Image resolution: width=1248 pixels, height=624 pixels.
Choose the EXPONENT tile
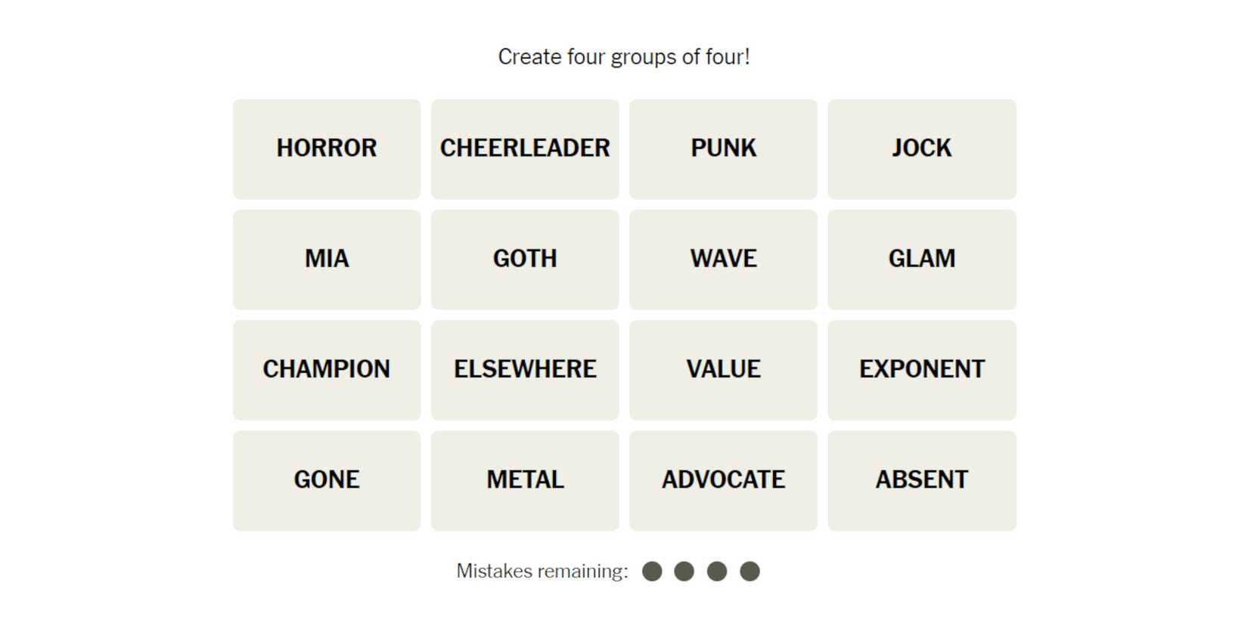click(921, 370)
